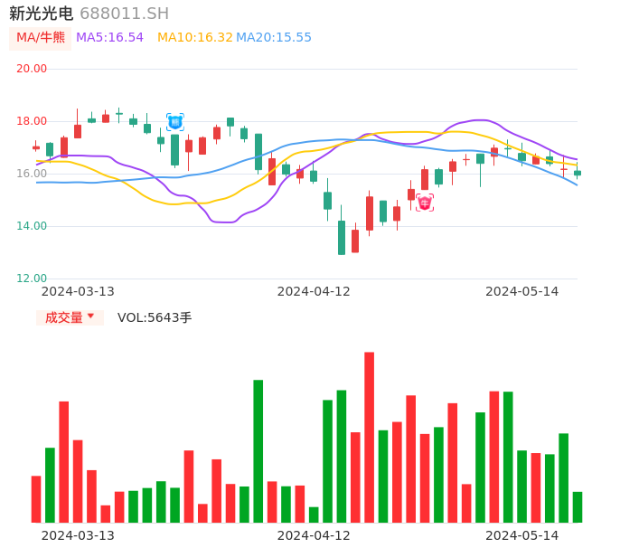Select the last green volume bar on right
Image resolution: width=620 pixels, height=548 pixels.
(x=578, y=507)
